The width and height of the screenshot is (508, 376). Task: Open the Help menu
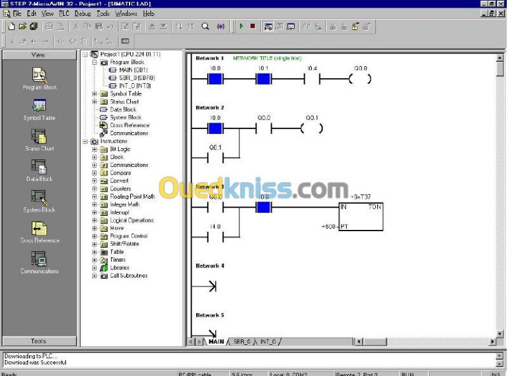(149, 13)
